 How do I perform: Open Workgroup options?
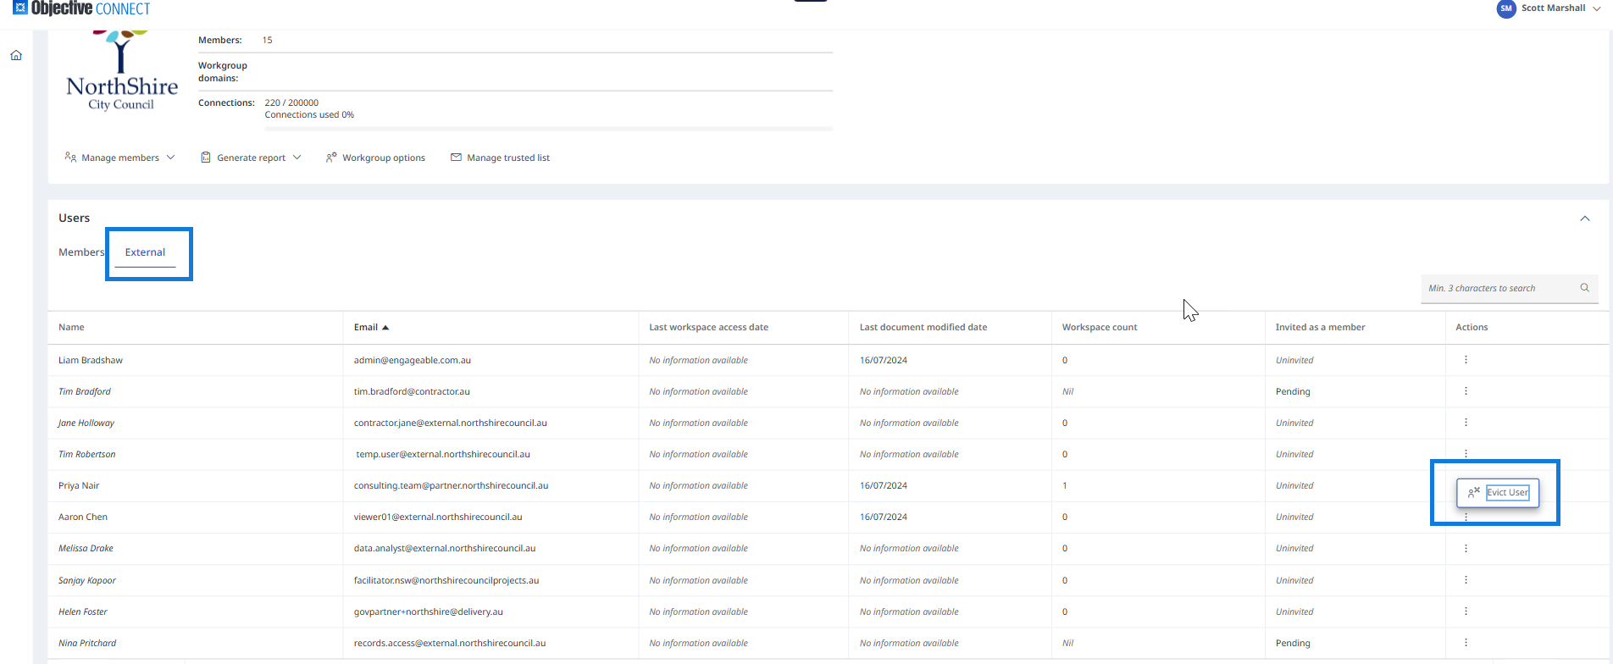pos(375,158)
